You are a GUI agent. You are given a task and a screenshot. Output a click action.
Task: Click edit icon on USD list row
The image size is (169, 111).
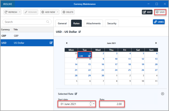51,43
